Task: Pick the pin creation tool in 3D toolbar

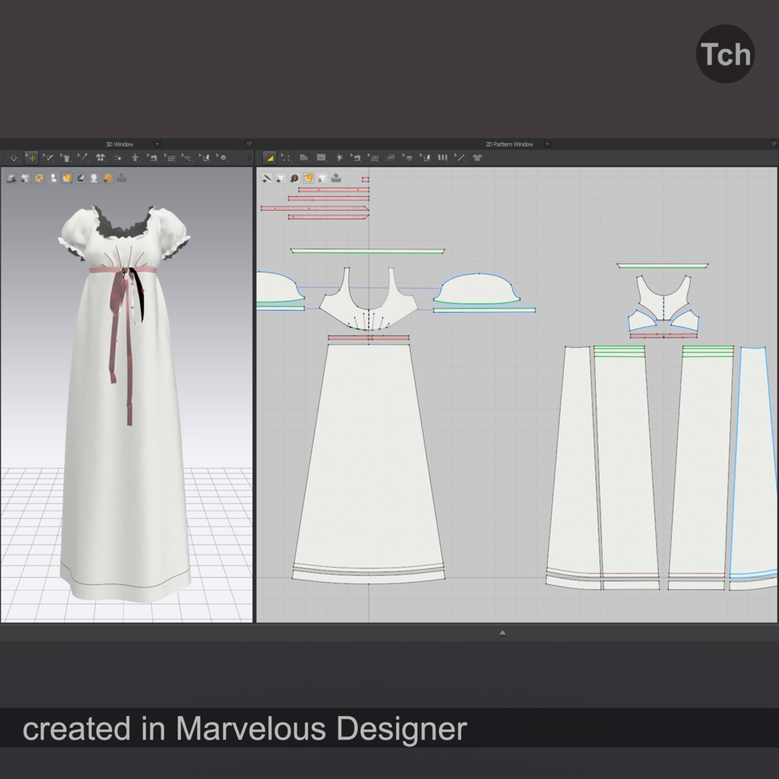Action: click(84, 158)
